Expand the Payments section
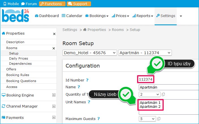 (54, 117)
